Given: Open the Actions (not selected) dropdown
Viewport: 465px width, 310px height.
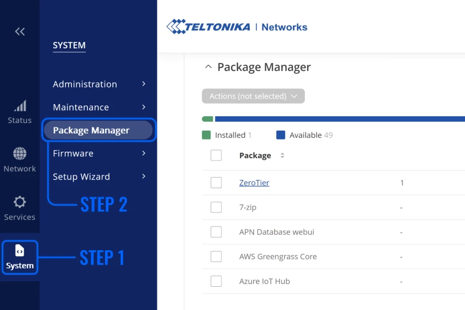Looking at the screenshot, I should 253,96.
